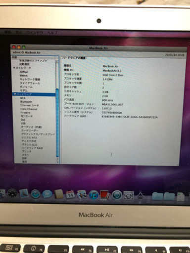Select SAS in the sidebar

click(x=23, y=120)
